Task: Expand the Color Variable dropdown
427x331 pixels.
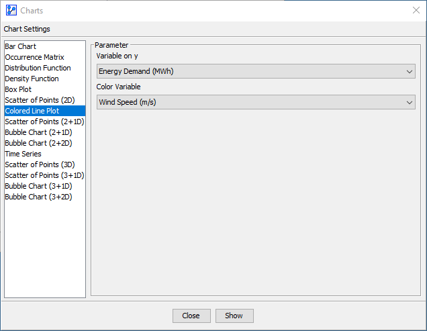Action: [x=255, y=102]
